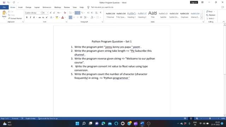
Task: Click Replace in Editing group
Action: point(210,15)
